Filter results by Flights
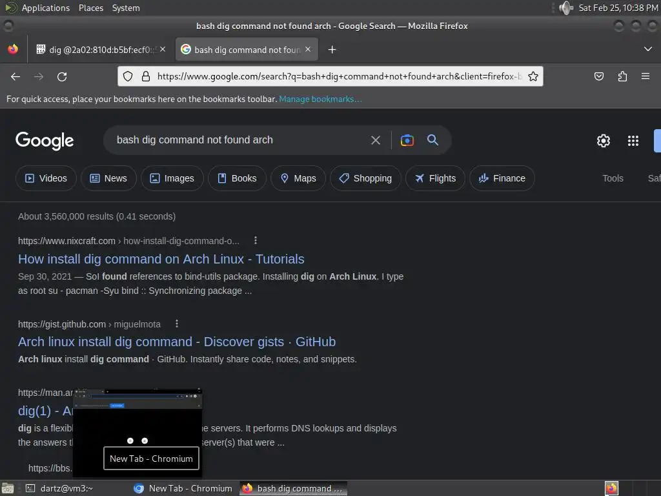 coord(435,178)
